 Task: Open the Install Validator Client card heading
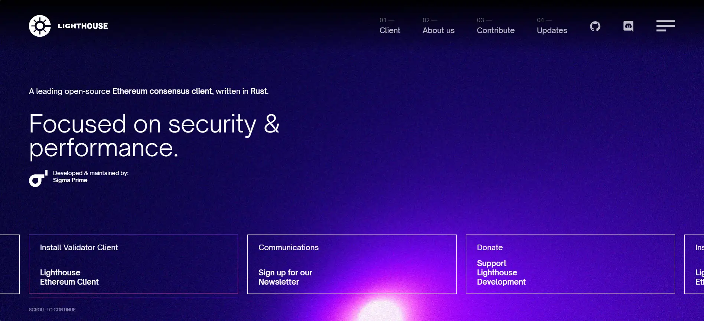pos(79,248)
